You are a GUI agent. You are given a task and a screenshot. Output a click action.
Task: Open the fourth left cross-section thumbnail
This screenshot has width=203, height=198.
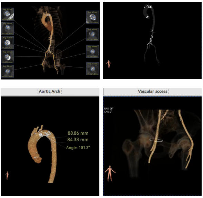click(8, 57)
